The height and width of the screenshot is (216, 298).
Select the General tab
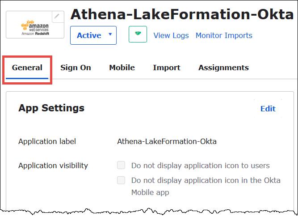(x=27, y=68)
